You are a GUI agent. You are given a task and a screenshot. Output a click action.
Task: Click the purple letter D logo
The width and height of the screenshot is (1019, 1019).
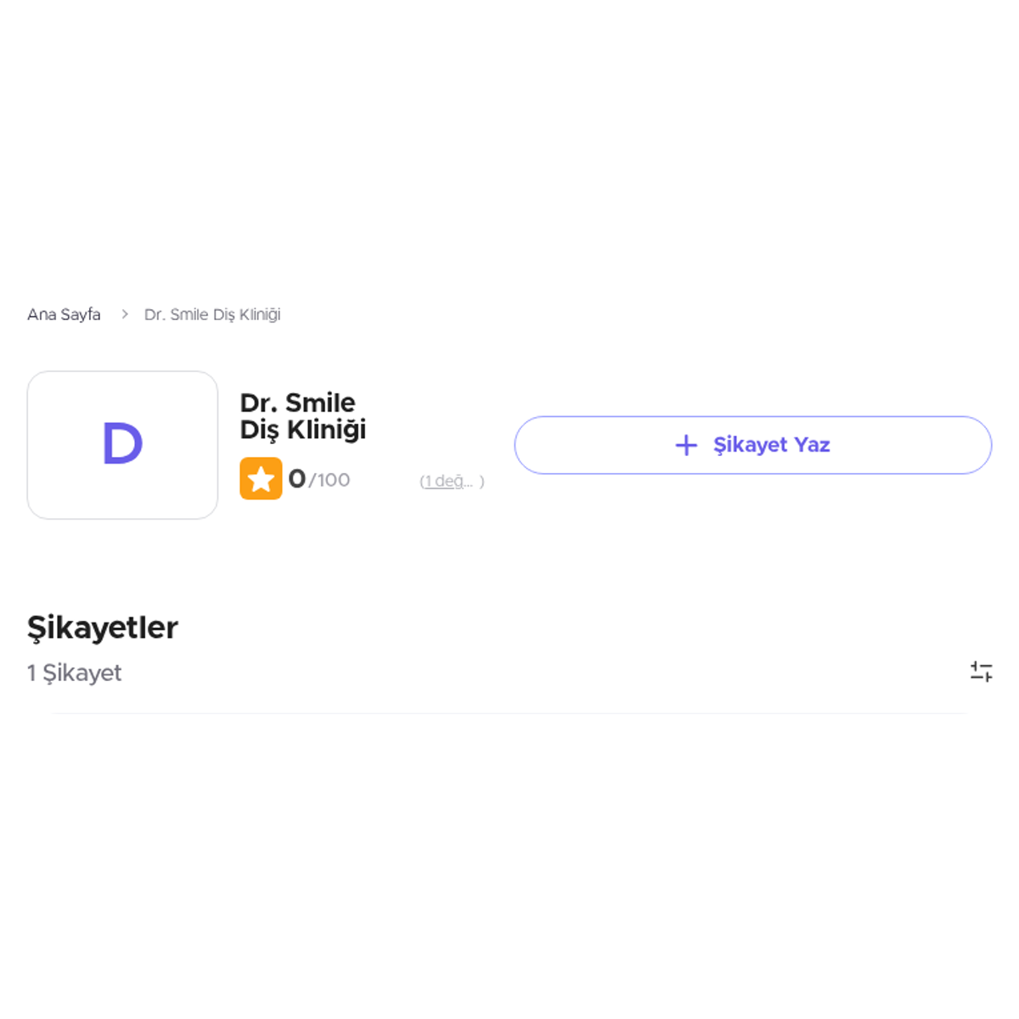tap(122, 444)
